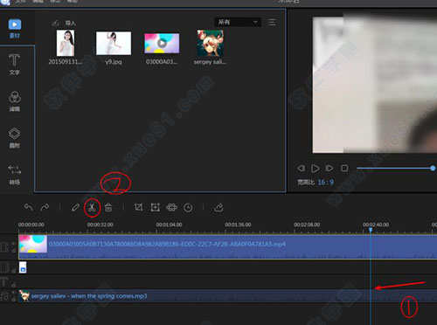Select the y9.jpg image thumbnail
The width and height of the screenshot is (437, 325).
click(114, 43)
